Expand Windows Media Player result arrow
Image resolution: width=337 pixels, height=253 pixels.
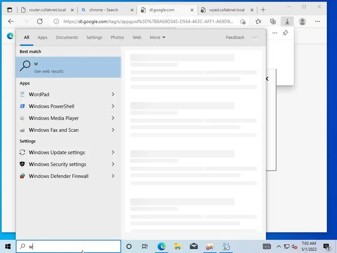click(x=113, y=118)
